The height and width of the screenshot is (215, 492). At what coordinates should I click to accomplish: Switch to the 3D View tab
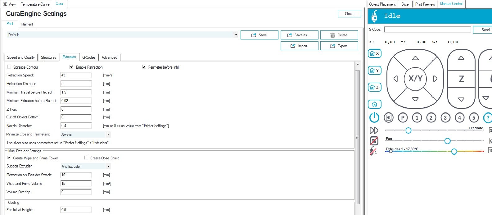tap(9, 4)
